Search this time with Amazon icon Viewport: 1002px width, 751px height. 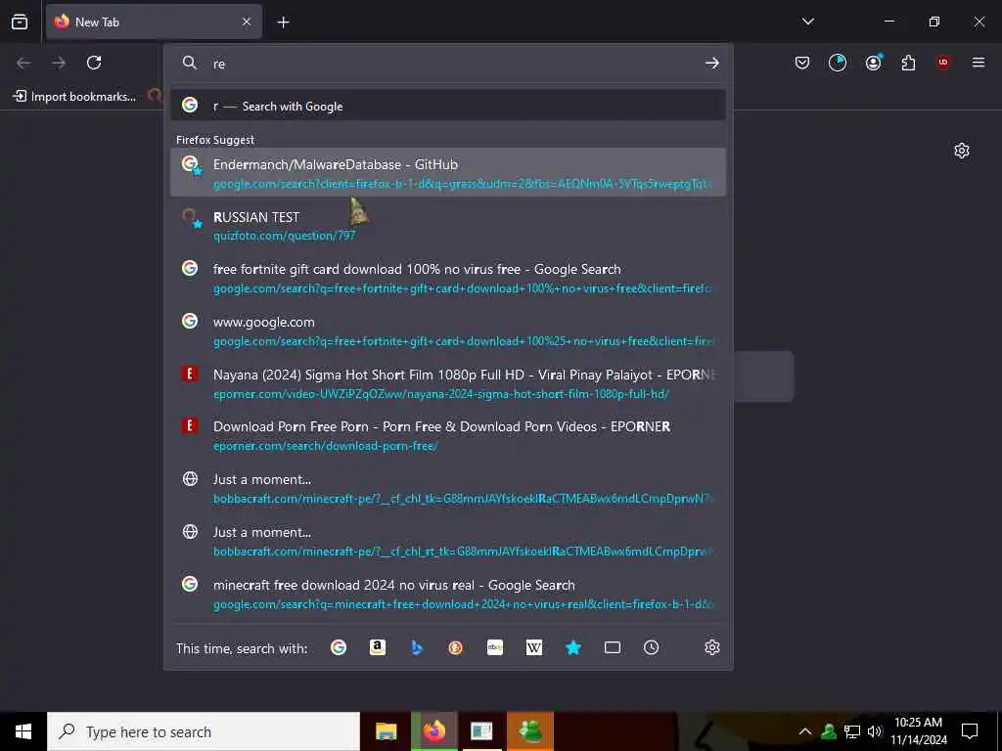pos(378,647)
